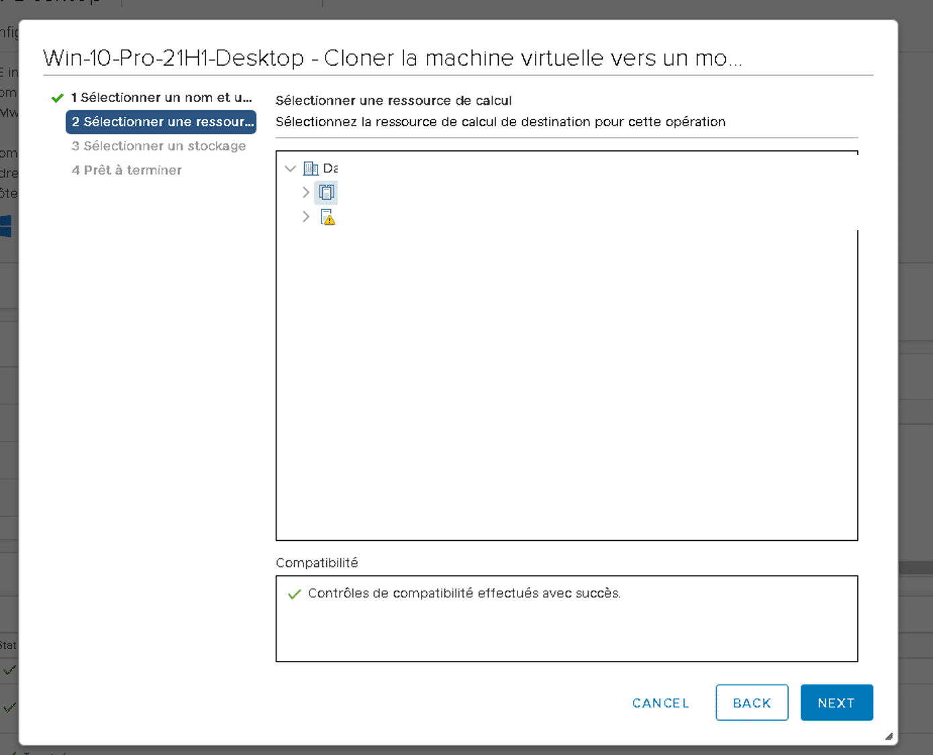Select the cluster icon in the resource tree

pos(326,192)
